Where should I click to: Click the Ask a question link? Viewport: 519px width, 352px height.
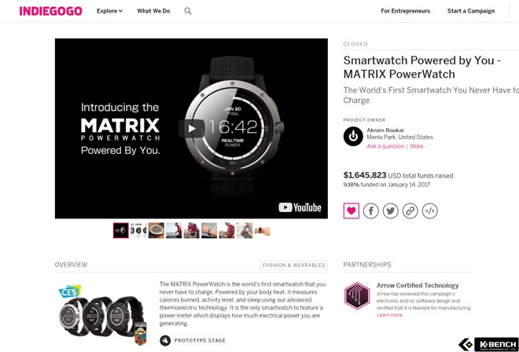tap(385, 146)
